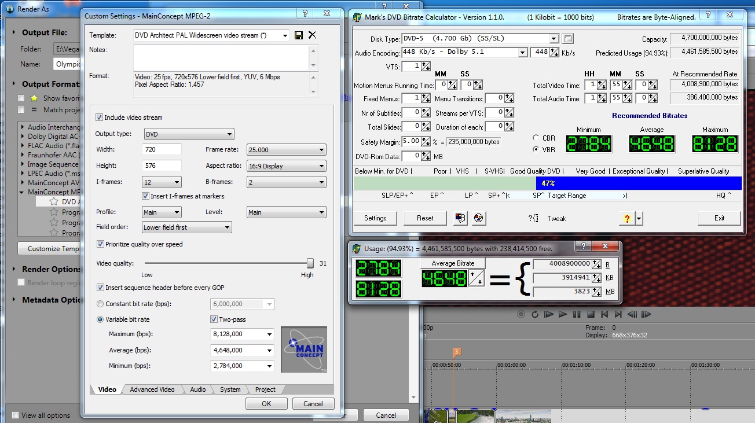Expand the Audio Encoding dropdown
755x423 pixels.
tap(522, 53)
